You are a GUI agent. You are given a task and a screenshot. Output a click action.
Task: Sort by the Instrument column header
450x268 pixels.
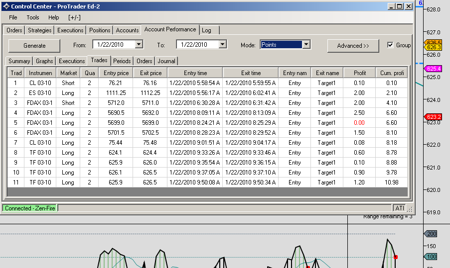(x=40, y=73)
